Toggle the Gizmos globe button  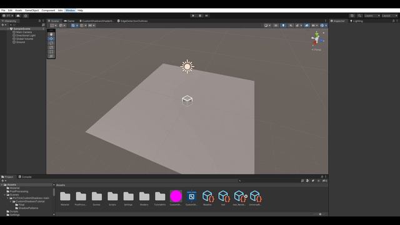(x=322, y=26)
